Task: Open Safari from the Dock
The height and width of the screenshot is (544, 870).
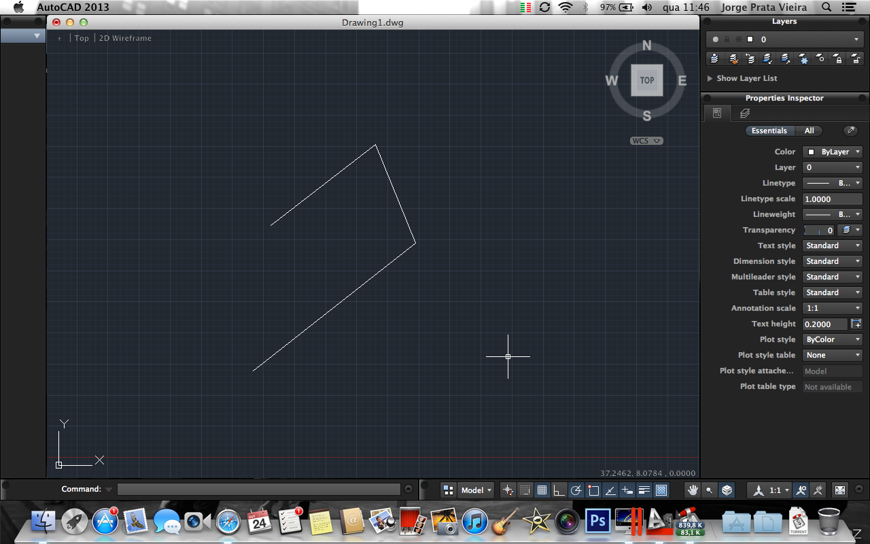Action: coord(229,522)
